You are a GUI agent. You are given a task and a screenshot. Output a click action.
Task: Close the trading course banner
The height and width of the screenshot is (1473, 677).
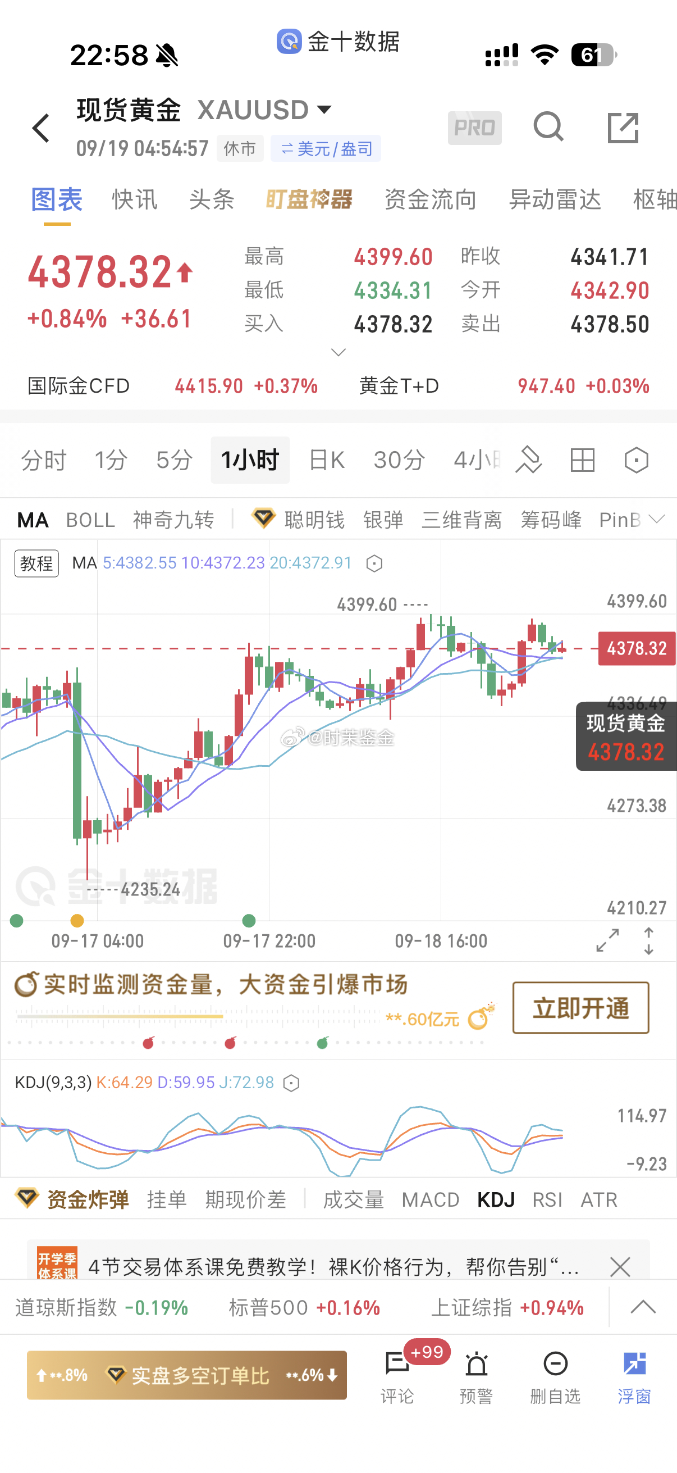click(620, 1267)
